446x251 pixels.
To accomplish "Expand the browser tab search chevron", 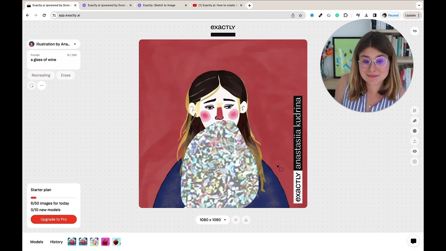I will (419, 5).
